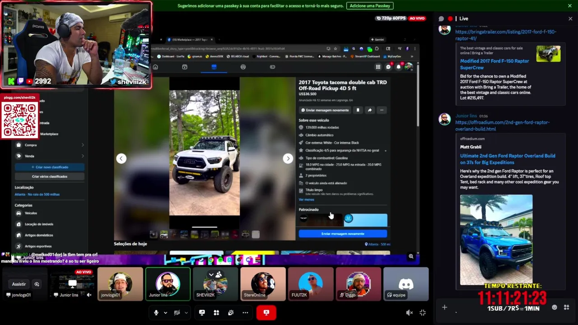Pop out jonvlogs01 stream tile
Screen dimensions: 578x325
coord(37,284)
